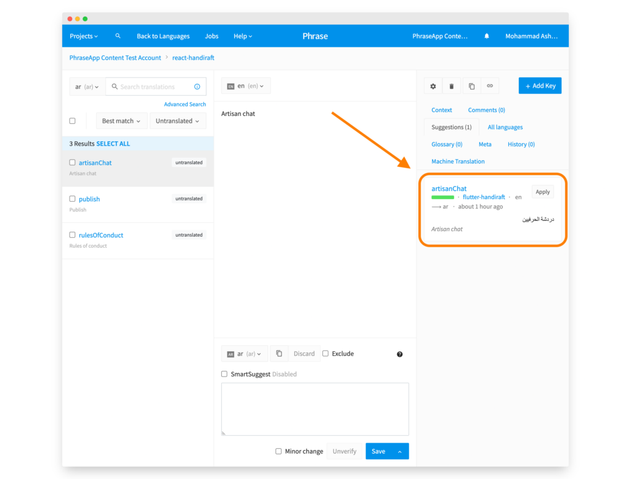Viewport: 631px width, 479px height.
Task: Switch to the Machine Translation tab
Action: [x=458, y=162]
